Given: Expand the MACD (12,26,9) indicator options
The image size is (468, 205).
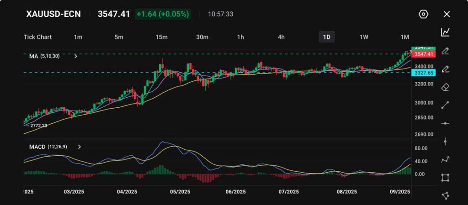Looking at the screenshot, I should pos(80,147).
